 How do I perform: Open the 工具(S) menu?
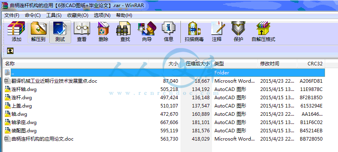click(54, 15)
